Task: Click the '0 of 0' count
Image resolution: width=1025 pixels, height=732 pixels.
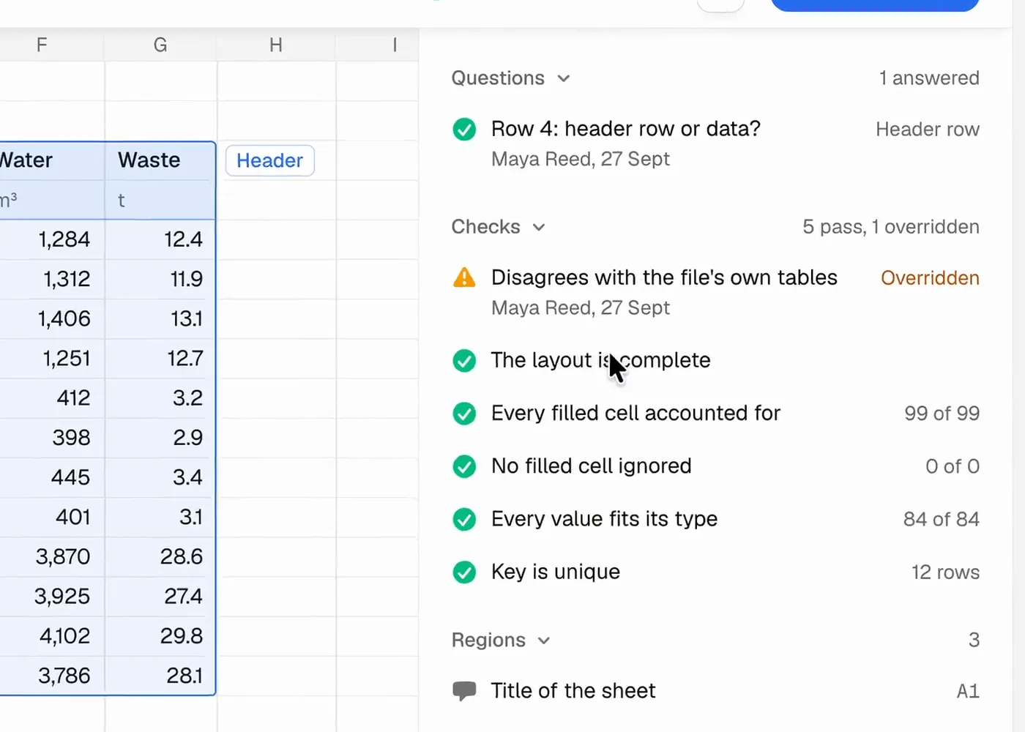Action: (x=952, y=466)
